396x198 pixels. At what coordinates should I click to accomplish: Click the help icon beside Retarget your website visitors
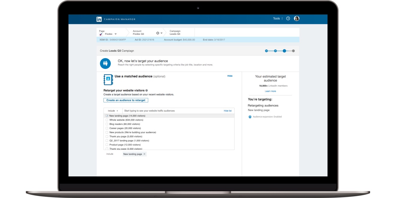point(147,90)
